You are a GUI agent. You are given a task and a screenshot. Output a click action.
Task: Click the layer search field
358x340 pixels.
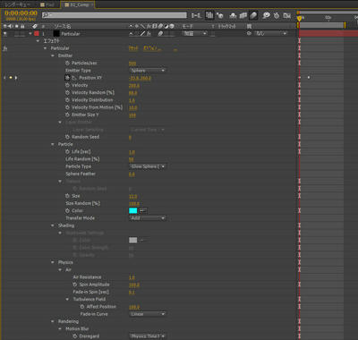click(x=115, y=15)
